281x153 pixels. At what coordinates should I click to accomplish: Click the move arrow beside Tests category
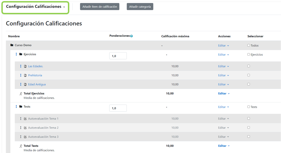(x=16, y=107)
